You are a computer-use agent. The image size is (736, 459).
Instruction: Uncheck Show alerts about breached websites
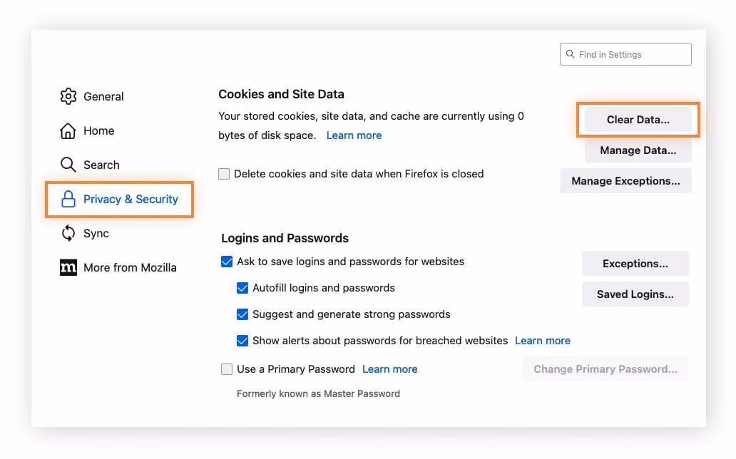tap(242, 341)
